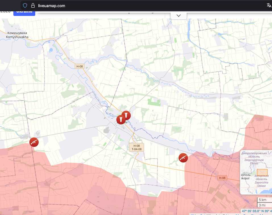The image size is (272, 215).
Task: Click the overview minimap inset
Action: click(255, 172)
